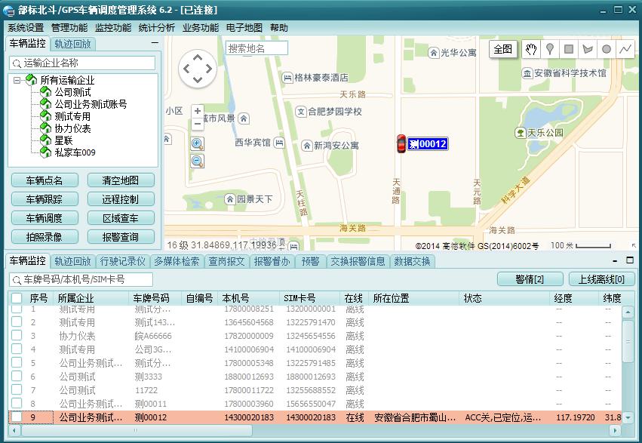This screenshot has width=642, height=443.
Task: Click the 车辆跟踪 button
Action: pos(45,199)
